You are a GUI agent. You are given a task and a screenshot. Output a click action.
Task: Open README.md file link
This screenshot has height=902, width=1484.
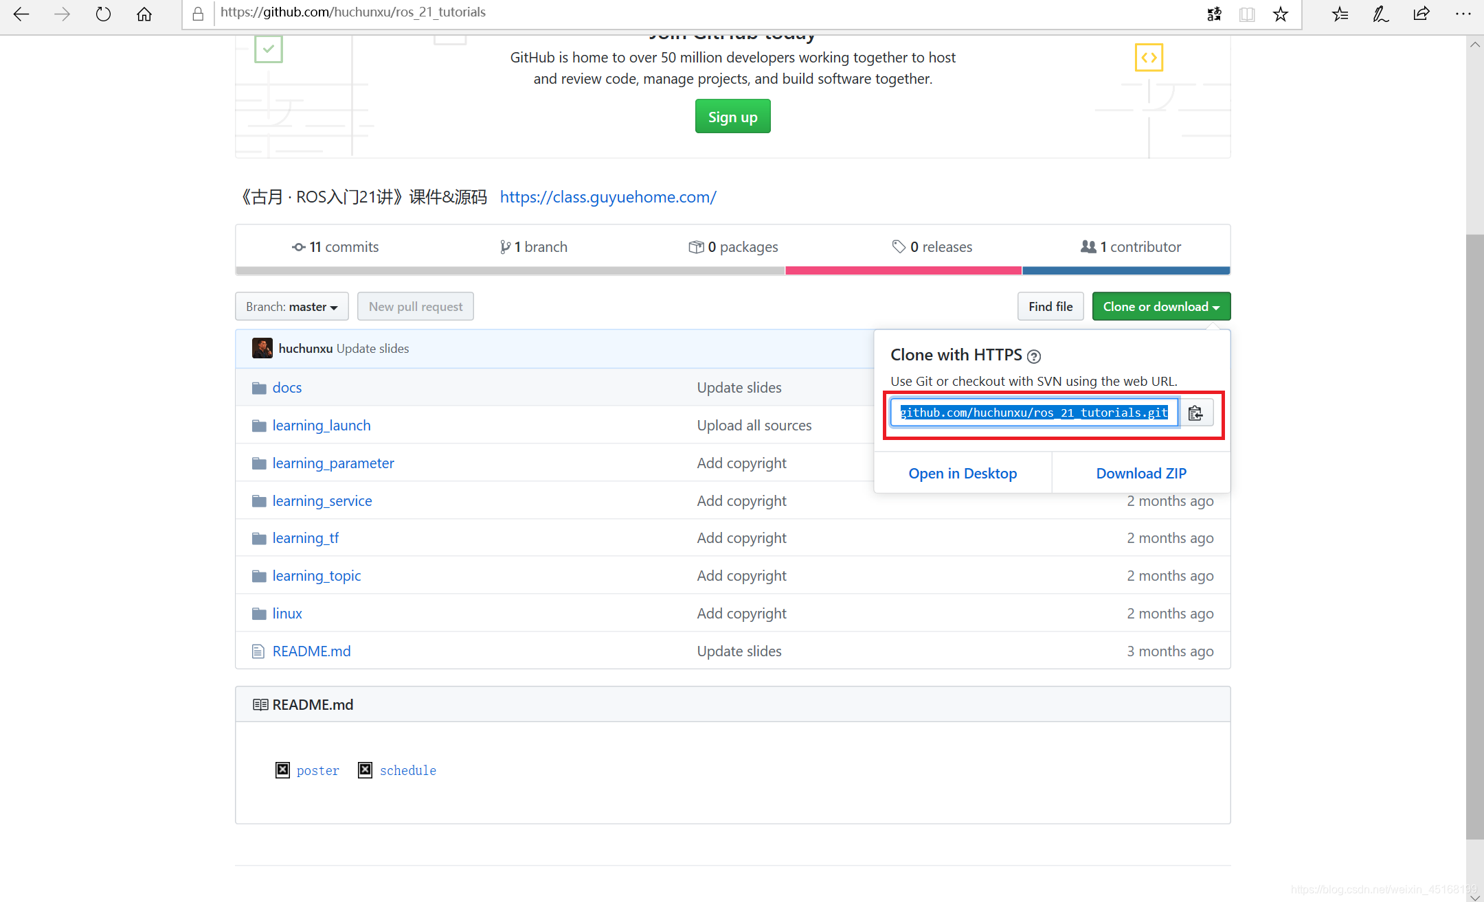(x=312, y=651)
